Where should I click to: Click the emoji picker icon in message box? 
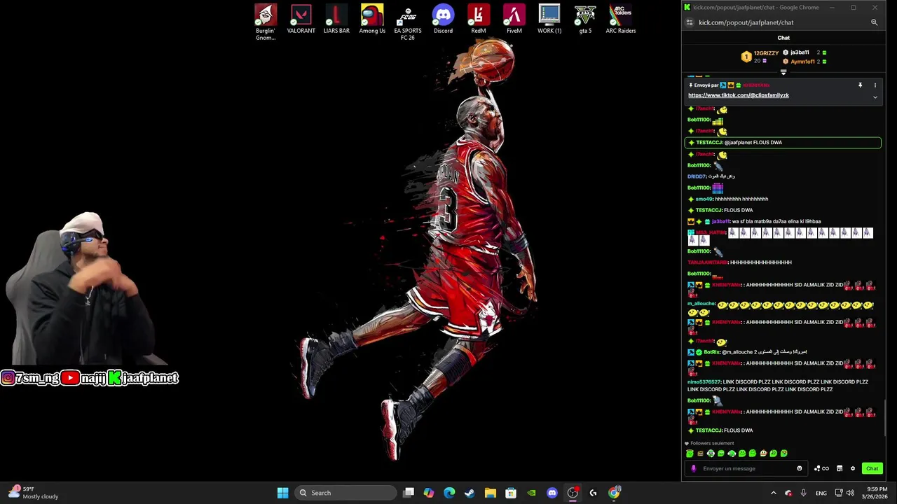[800, 468]
